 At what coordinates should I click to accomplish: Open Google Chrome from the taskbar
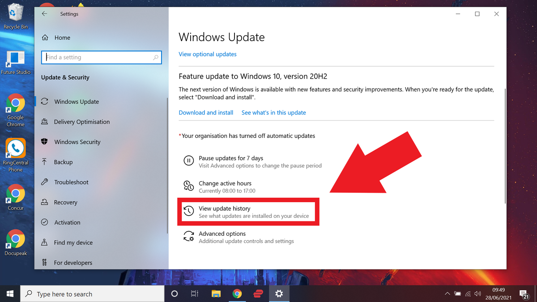coord(237,294)
